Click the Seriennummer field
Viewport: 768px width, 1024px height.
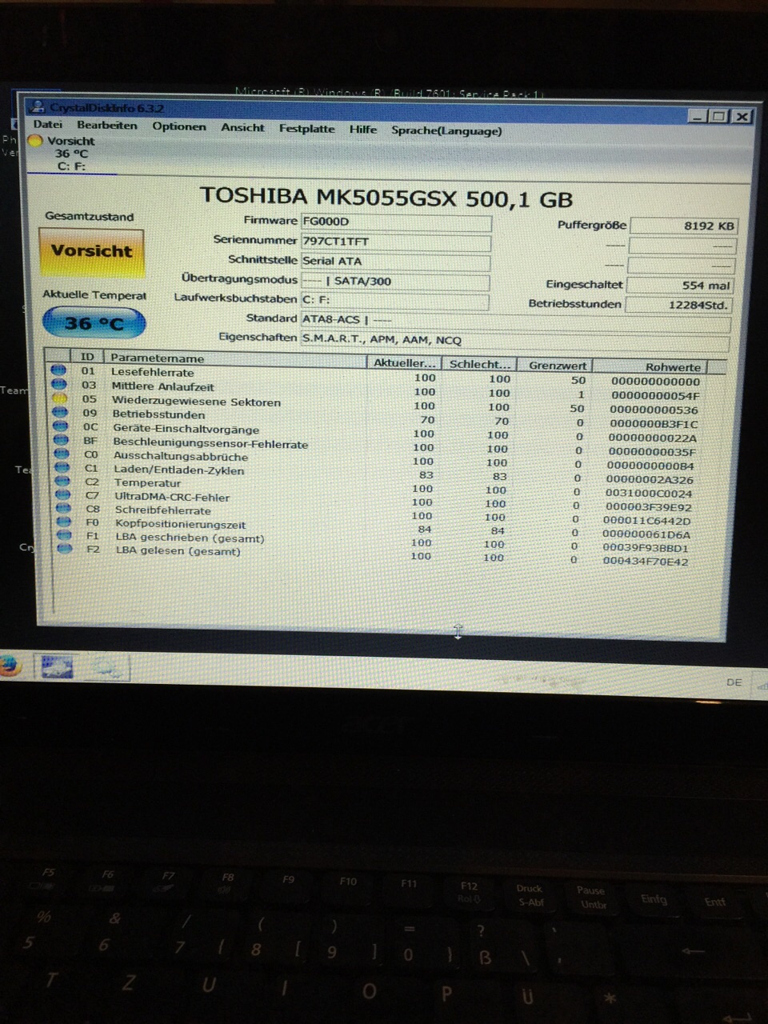(396, 242)
